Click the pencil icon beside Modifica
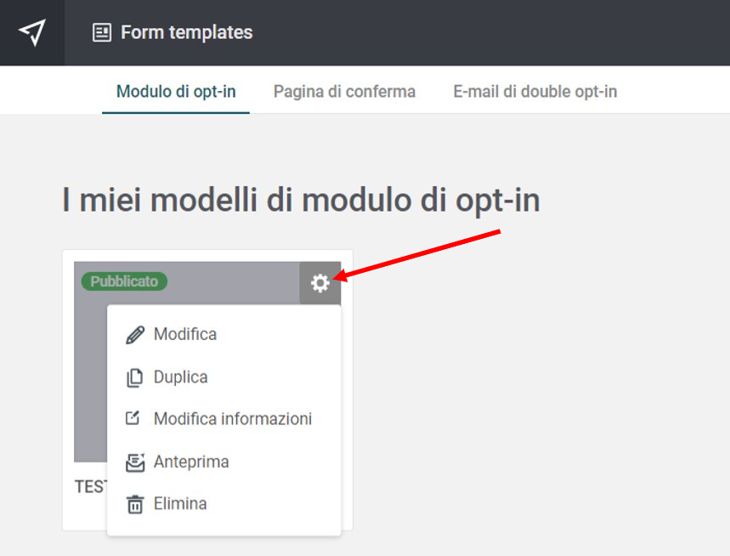The height and width of the screenshot is (556, 730). point(135,335)
